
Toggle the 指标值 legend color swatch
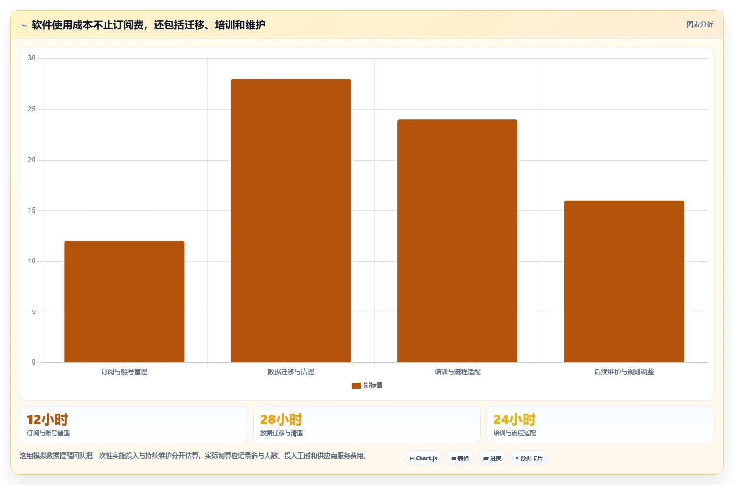coord(356,386)
